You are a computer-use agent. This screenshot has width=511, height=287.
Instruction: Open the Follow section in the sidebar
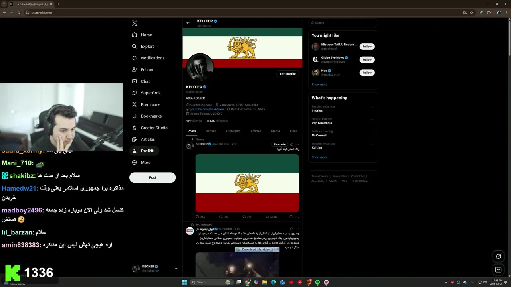click(143, 69)
